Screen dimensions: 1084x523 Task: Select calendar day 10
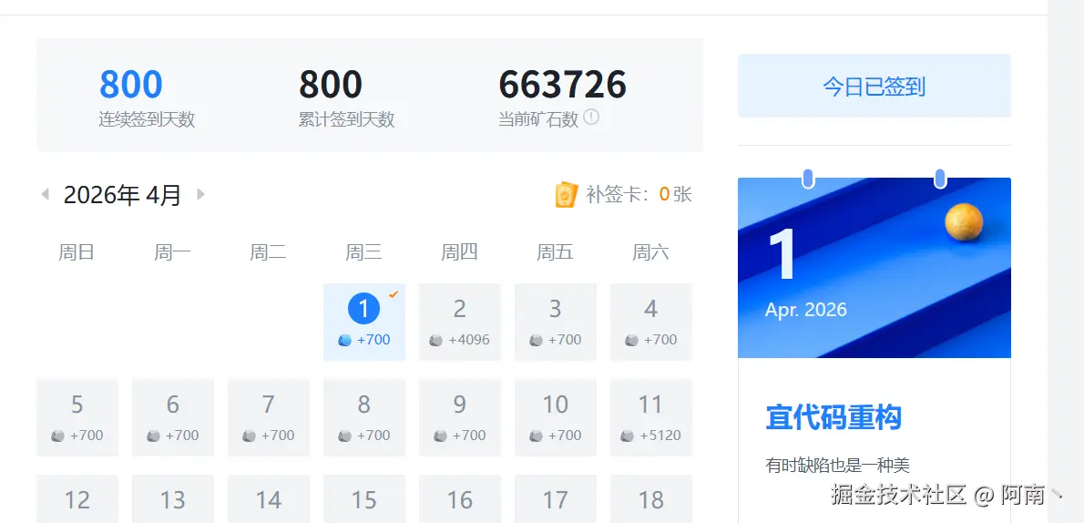pyautogui.click(x=555, y=417)
